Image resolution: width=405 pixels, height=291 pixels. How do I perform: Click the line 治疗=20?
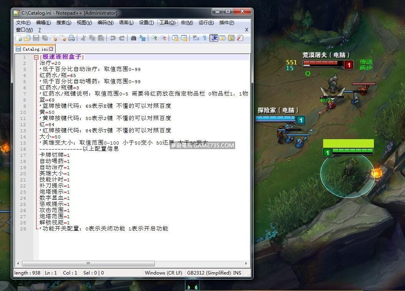50,63
